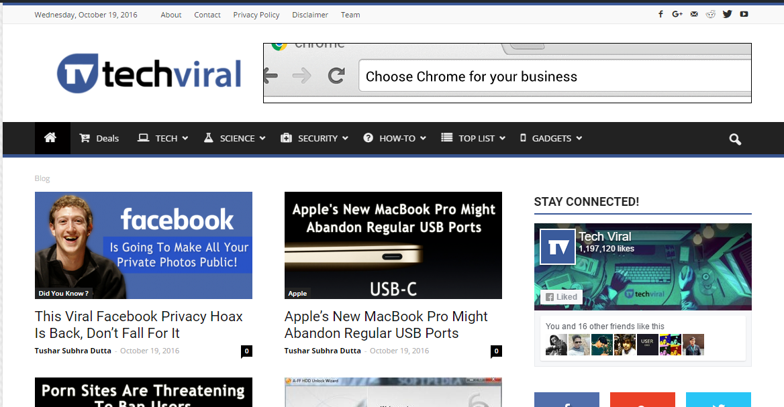Click the blue Facebook follow box
This screenshot has height=407, width=784.
567,400
